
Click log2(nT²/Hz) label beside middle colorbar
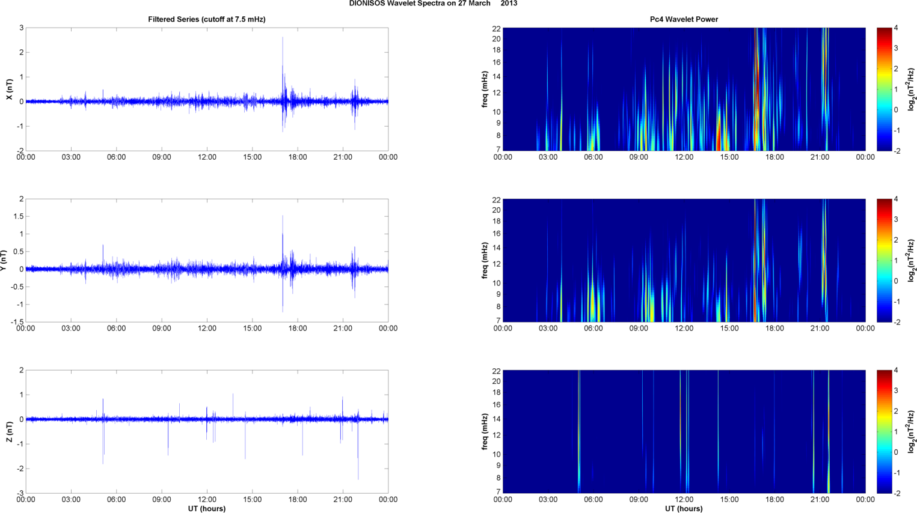tap(912, 260)
